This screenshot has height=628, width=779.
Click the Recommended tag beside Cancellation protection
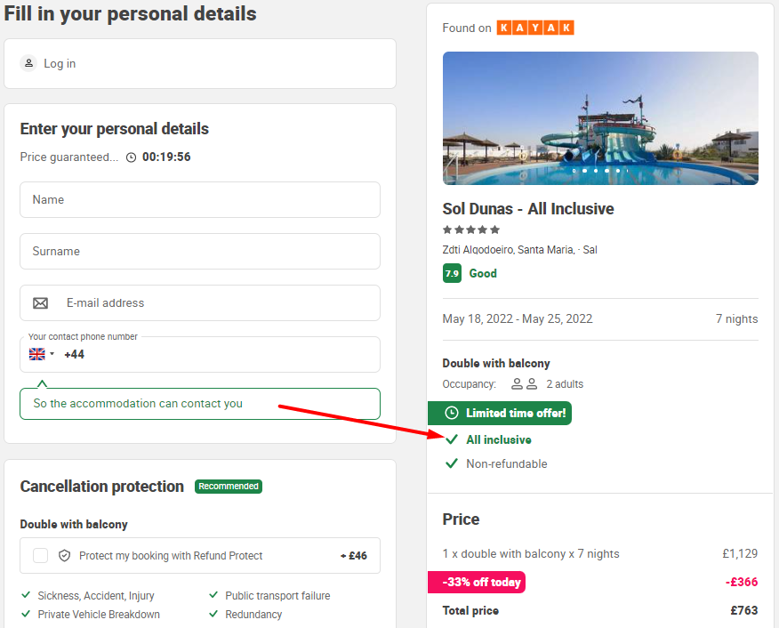(229, 487)
